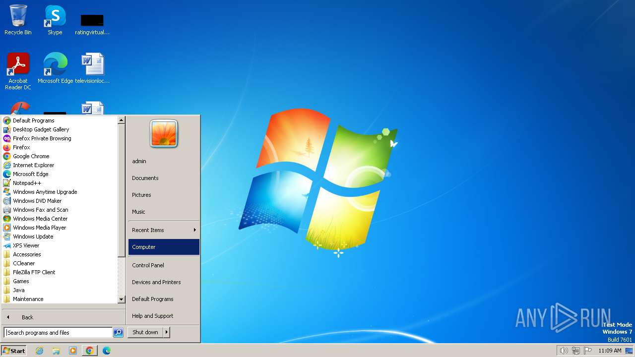Launch Internet Explorer from programs list
635x357 pixels.
(x=34, y=165)
